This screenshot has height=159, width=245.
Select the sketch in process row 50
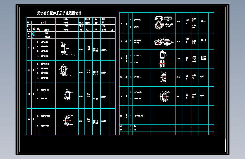(68, 94)
